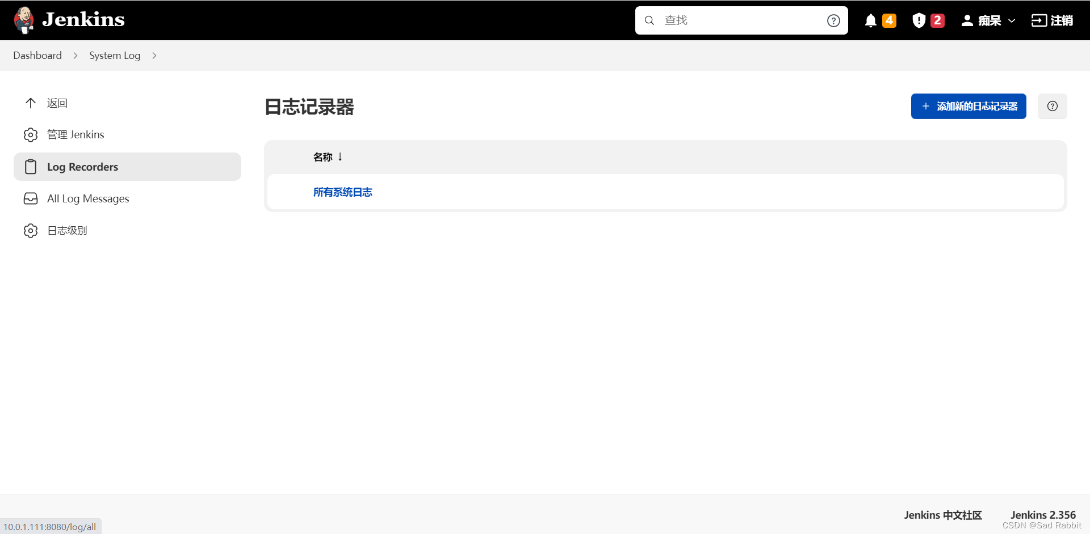
Task: Click the 注销 logout icon
Action: [x=1040, y=20]
